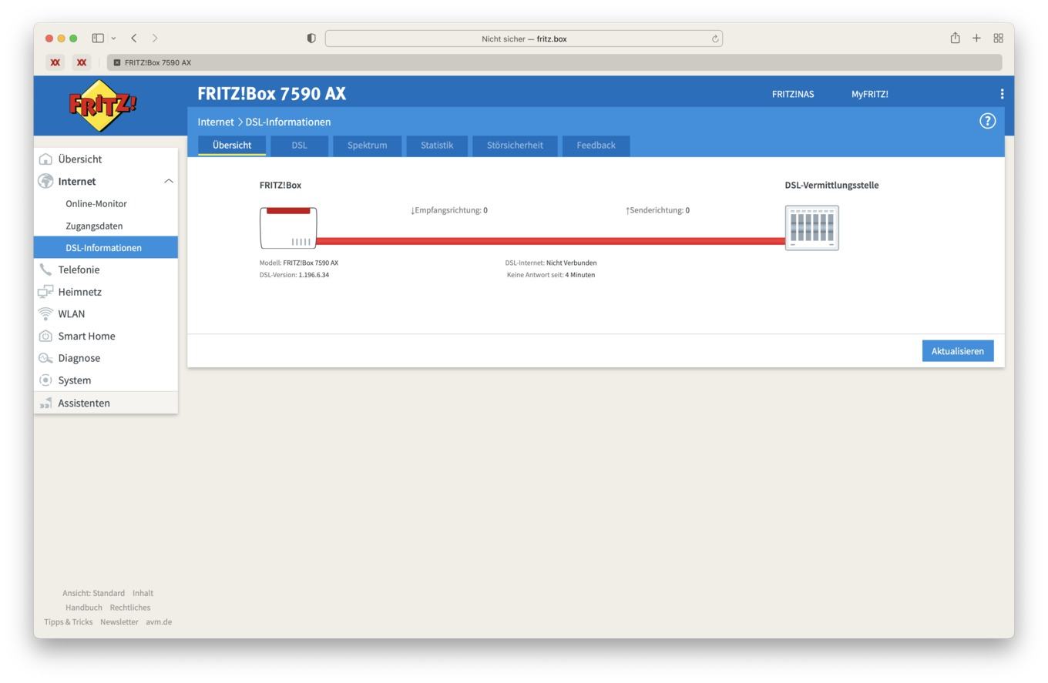The image size is (1048, 683).
Task: Click the DSL-Vermittlungsstelle exchange illustration
Action: coord(811,228)
